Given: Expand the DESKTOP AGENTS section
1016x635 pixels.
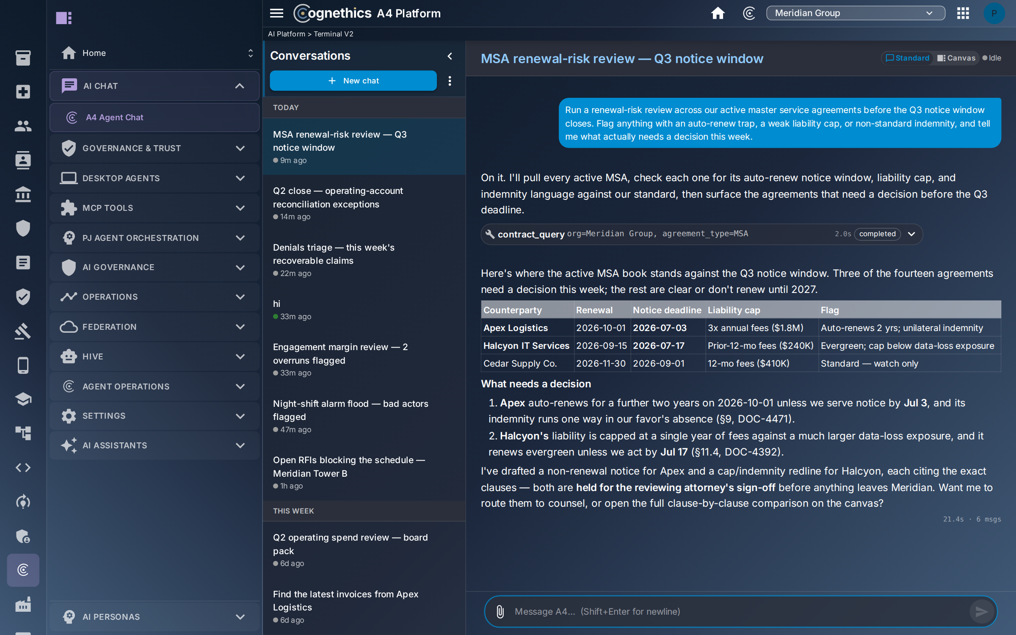Looking at the screenshot, I should (155, 178).
